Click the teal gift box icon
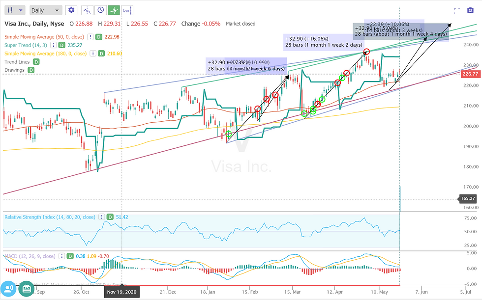Screen dimensions: 482x300 point(27,288)
